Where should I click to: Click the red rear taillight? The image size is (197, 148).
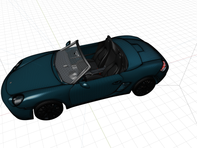(x=164, y=66)
